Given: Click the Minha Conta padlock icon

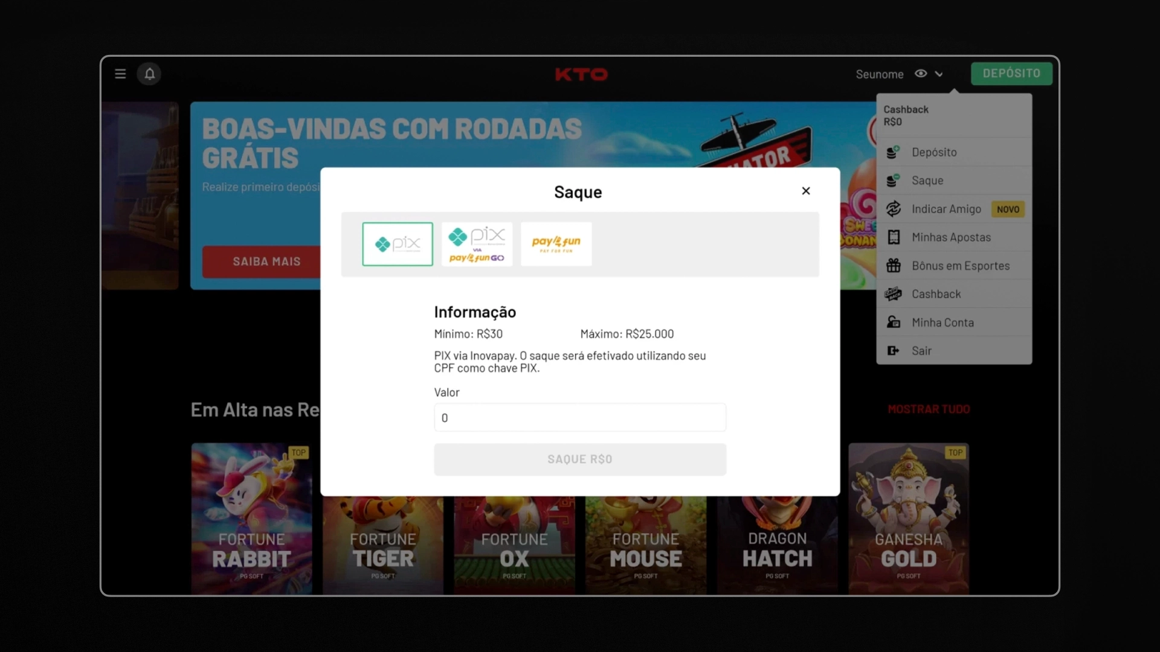Looking at the screenshot, I should (893, 322).
